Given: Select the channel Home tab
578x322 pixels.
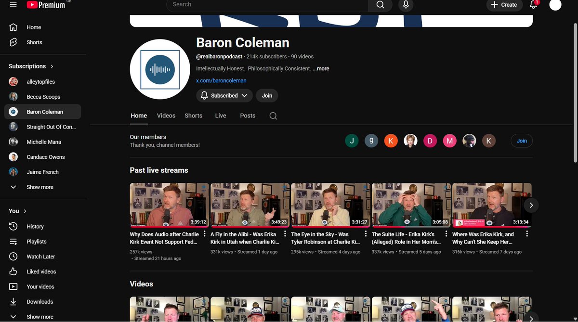Looking at the screenshot, I should (x=139, y=116).
